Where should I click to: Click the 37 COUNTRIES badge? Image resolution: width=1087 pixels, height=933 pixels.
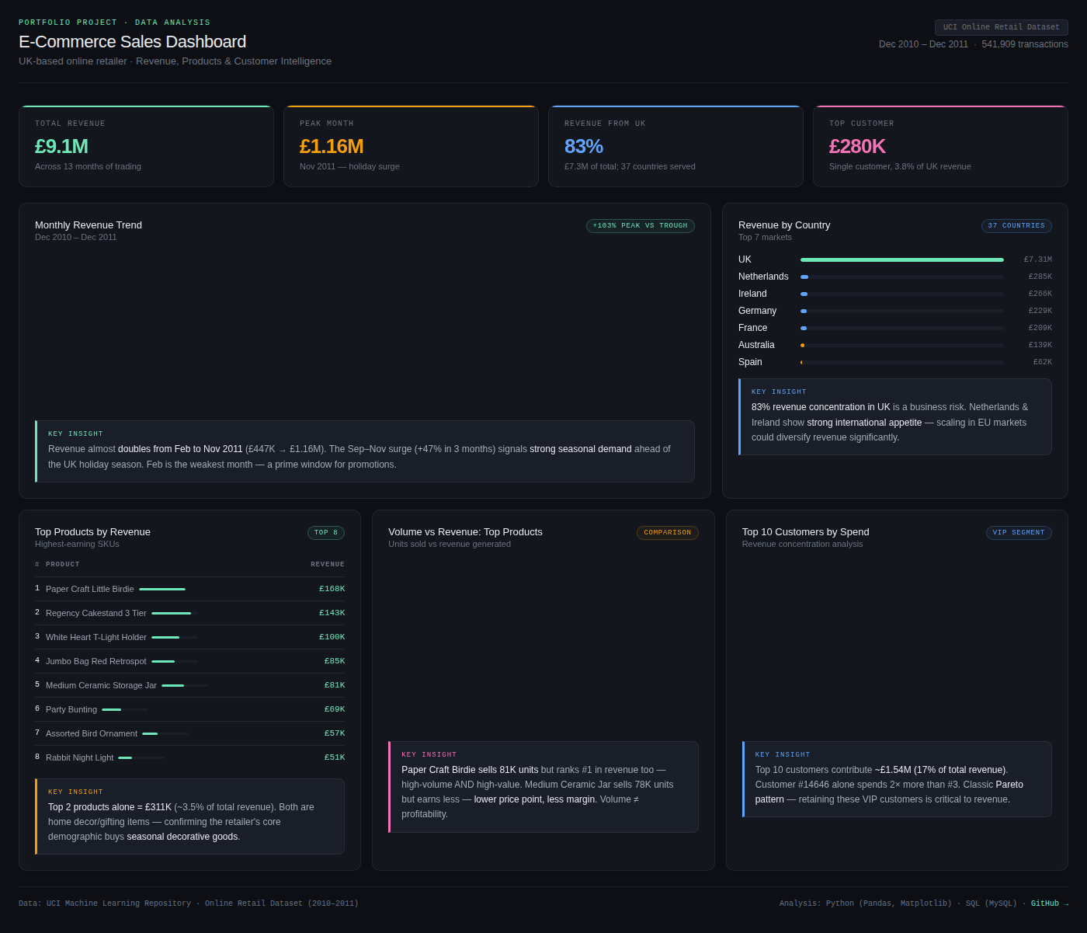[1016, 225]
